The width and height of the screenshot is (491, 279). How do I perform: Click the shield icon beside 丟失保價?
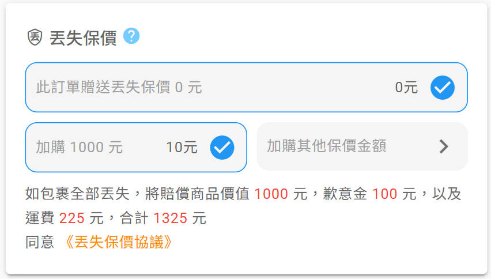(35, 37)
